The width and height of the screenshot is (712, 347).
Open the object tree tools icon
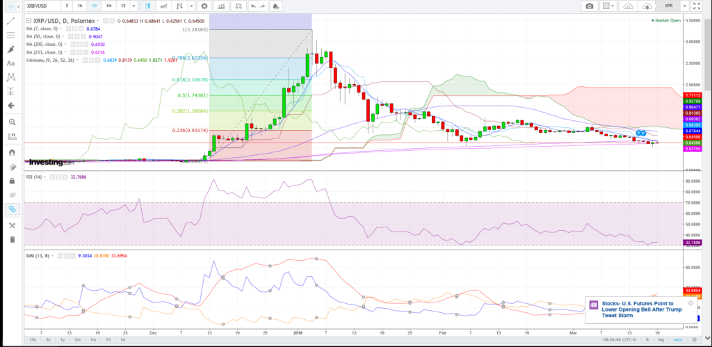tap(12, 225)
